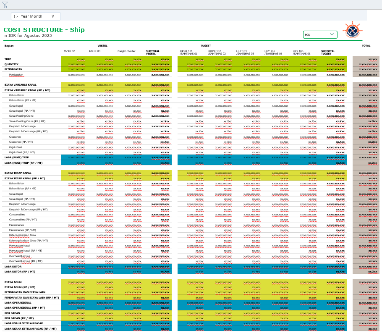Select the LABA OPERASIONAL (RP / MT) label
Screen dimensions: 382x333
coord(25,308)
